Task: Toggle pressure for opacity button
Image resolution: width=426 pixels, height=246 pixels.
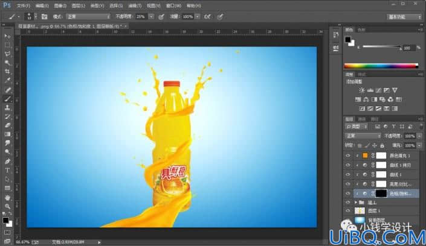Action: pyautogui.click(x=161, y=17)
